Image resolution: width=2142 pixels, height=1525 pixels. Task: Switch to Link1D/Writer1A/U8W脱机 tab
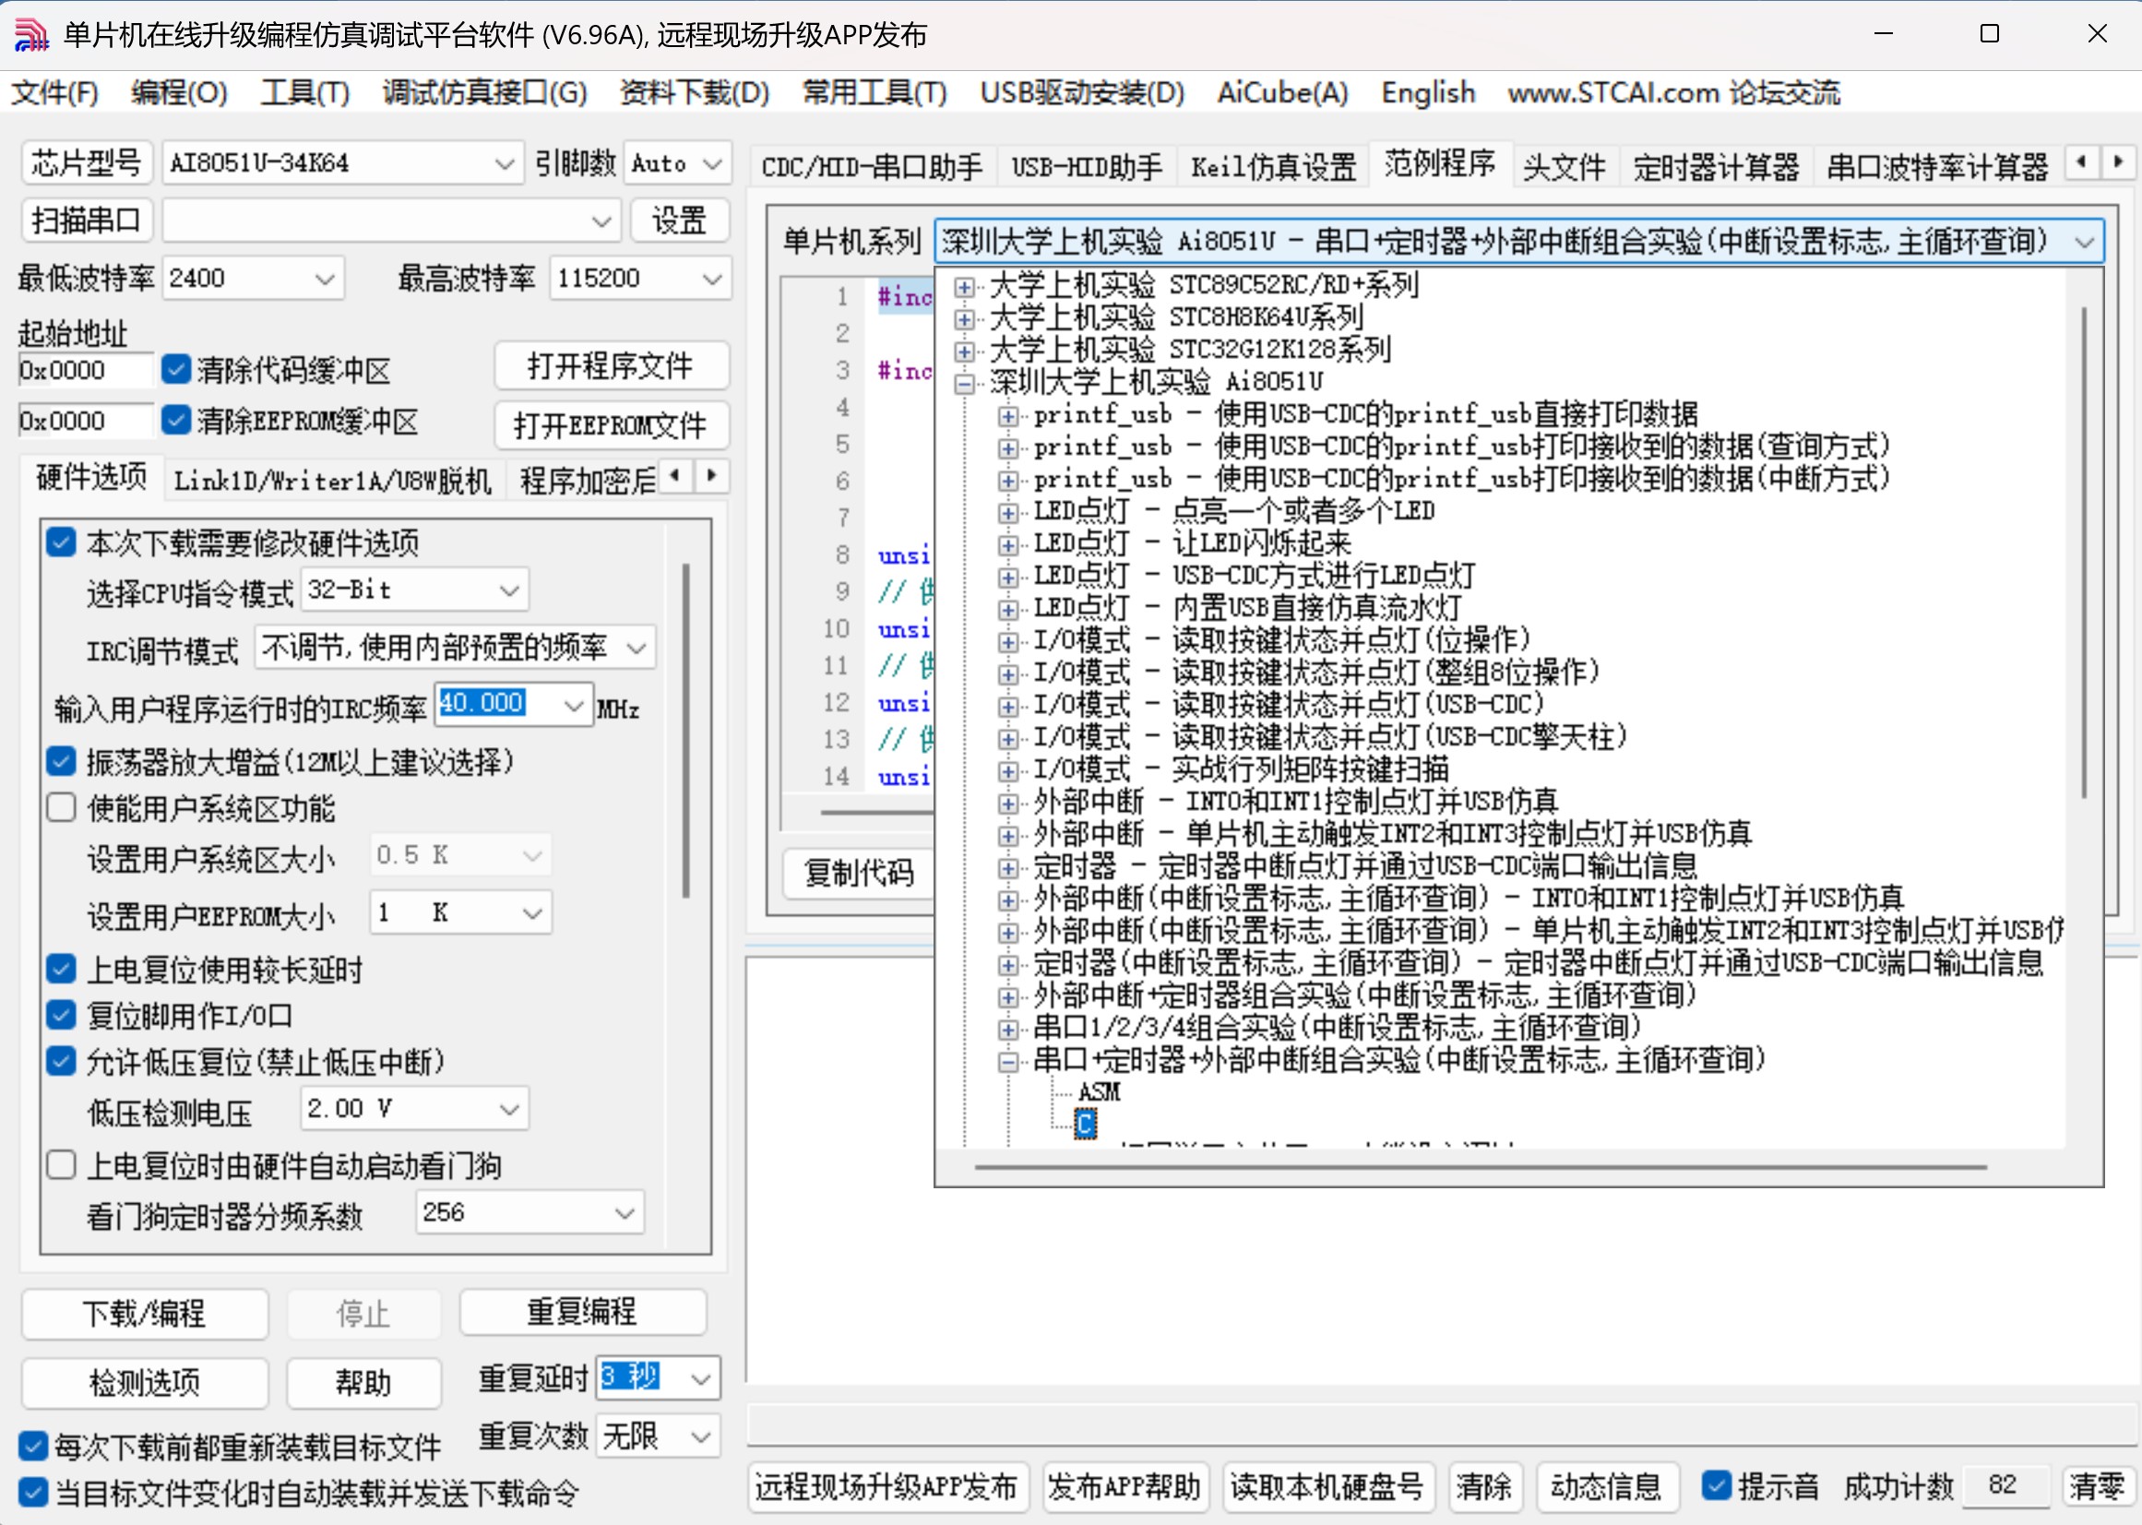(333, 480)
